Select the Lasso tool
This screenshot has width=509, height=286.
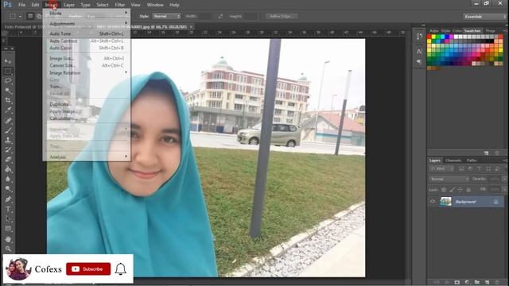click(8, 81)
